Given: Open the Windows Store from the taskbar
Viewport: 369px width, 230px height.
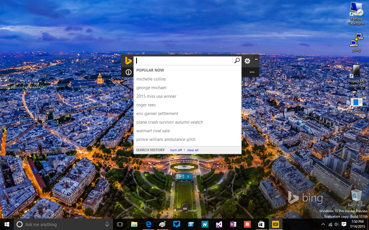Looking at the screenshot, I should coord(261,224).
